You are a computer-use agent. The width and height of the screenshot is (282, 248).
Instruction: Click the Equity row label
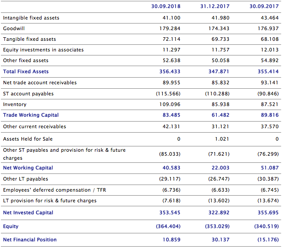(x=11, y=226)
